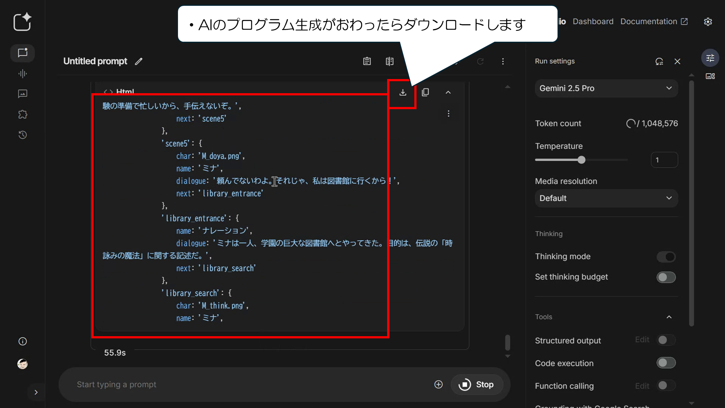Screen dimensions: 725x408
Task: Adjust the Temperature slider
Action: pyautogui.click(x=581, y=160)
